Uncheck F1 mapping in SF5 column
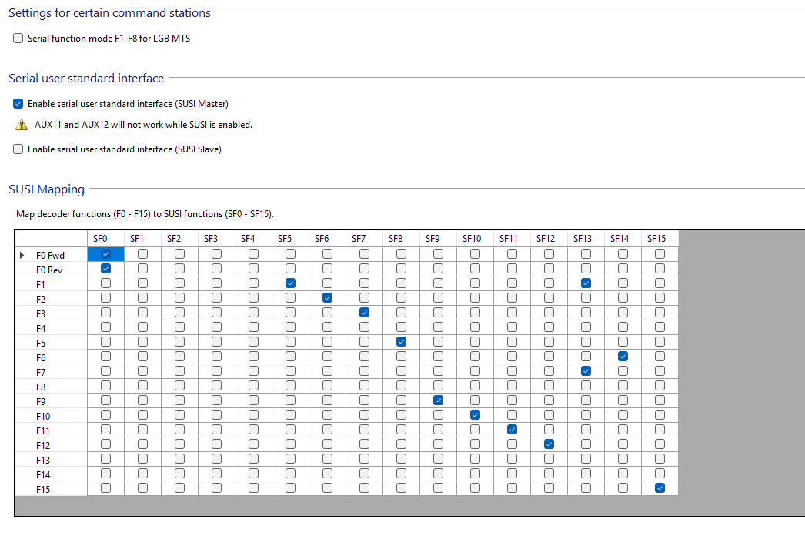The width and height of the screenshot is (805, 553). [290, 283]
